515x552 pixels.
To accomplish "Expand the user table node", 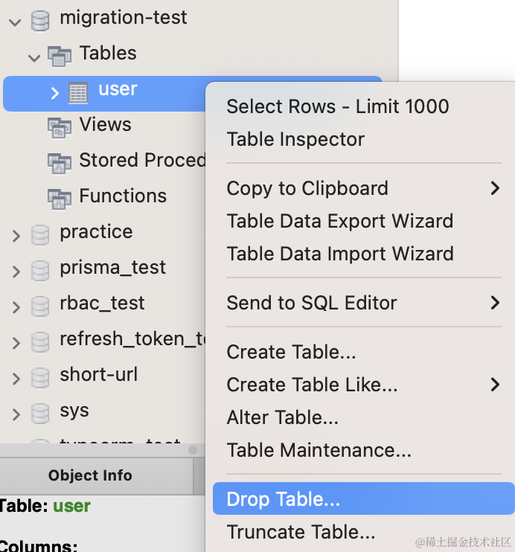I will pyautogui.click(x=54, y=93).
